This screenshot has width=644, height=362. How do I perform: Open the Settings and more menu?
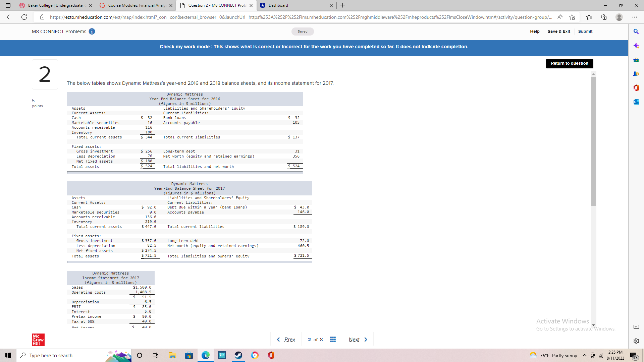tap(635, 17)
